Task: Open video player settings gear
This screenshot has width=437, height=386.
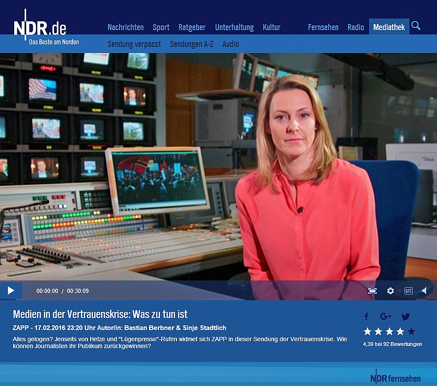Action: click(391, 291)
